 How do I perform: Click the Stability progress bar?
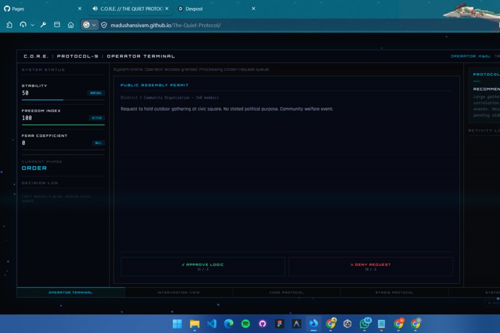tap(63, 100)
